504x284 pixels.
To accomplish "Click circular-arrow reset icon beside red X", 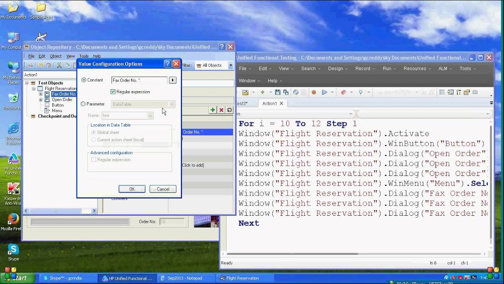I will click(230, 110).
